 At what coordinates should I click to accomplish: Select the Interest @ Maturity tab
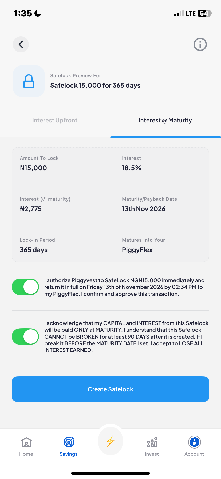click(165, 120)
